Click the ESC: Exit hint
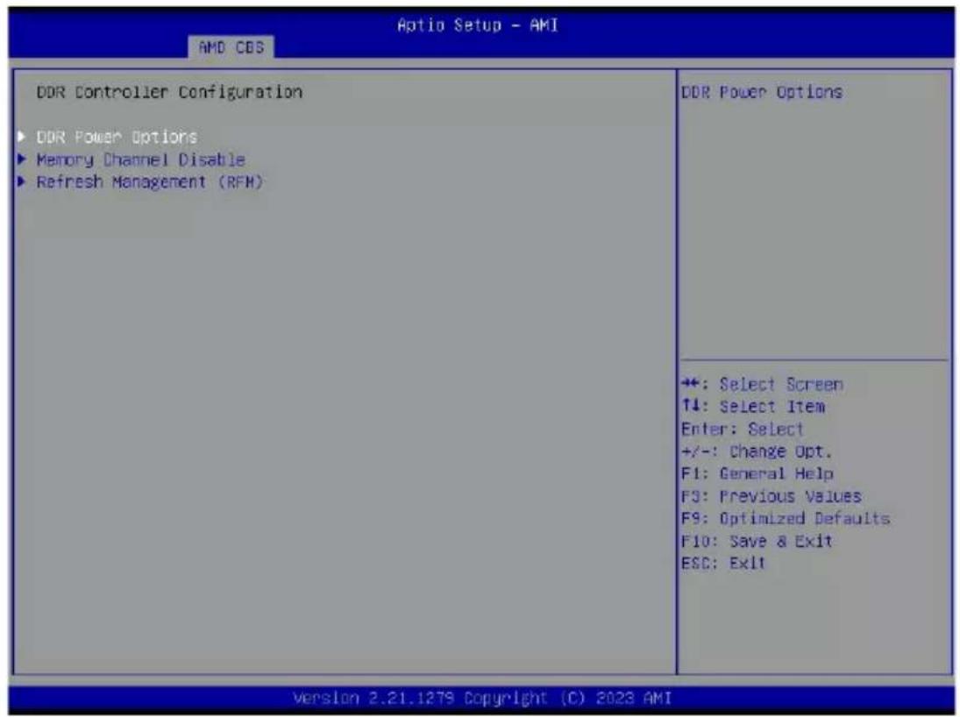 coord(723,564)
